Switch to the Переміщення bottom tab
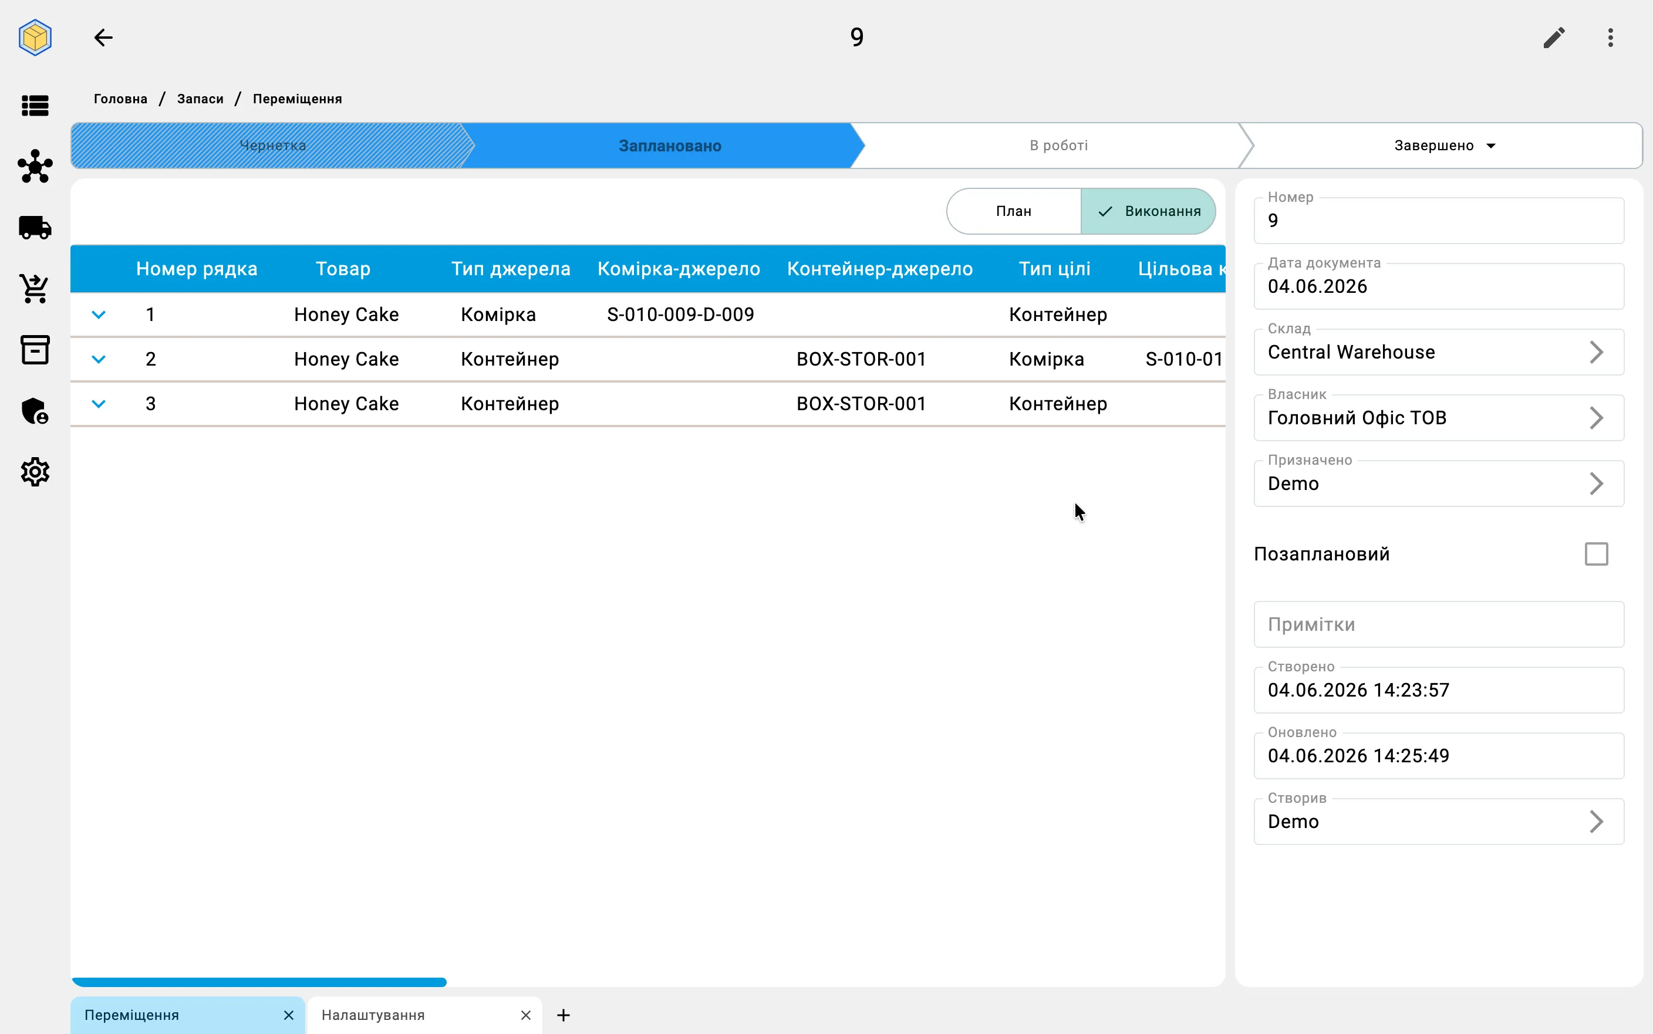1653x1034 pixels. [x=187, y=1015]
